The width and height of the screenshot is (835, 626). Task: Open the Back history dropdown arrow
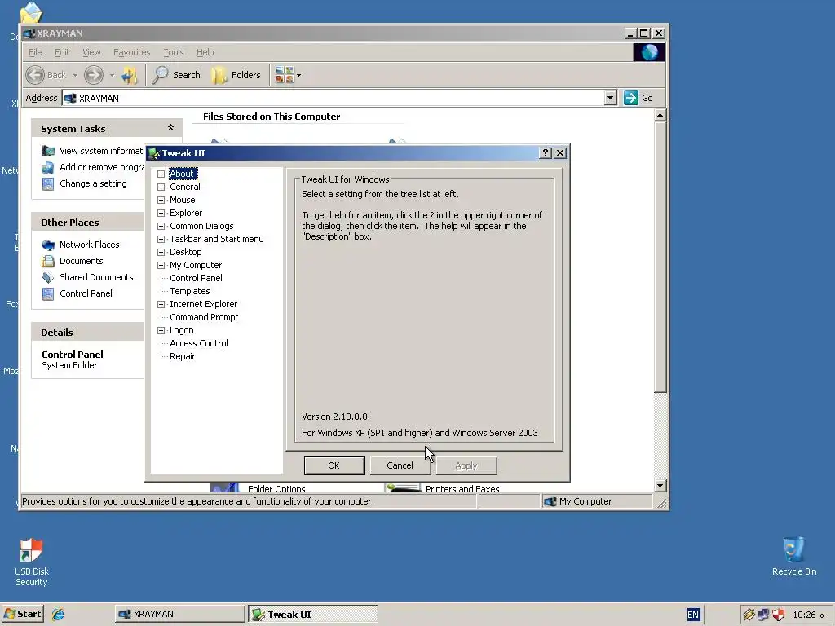click(75, 76)
